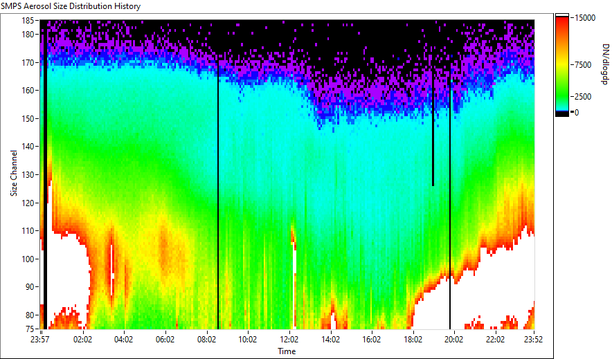Click the time tick label 08:02

coord(206,340)
